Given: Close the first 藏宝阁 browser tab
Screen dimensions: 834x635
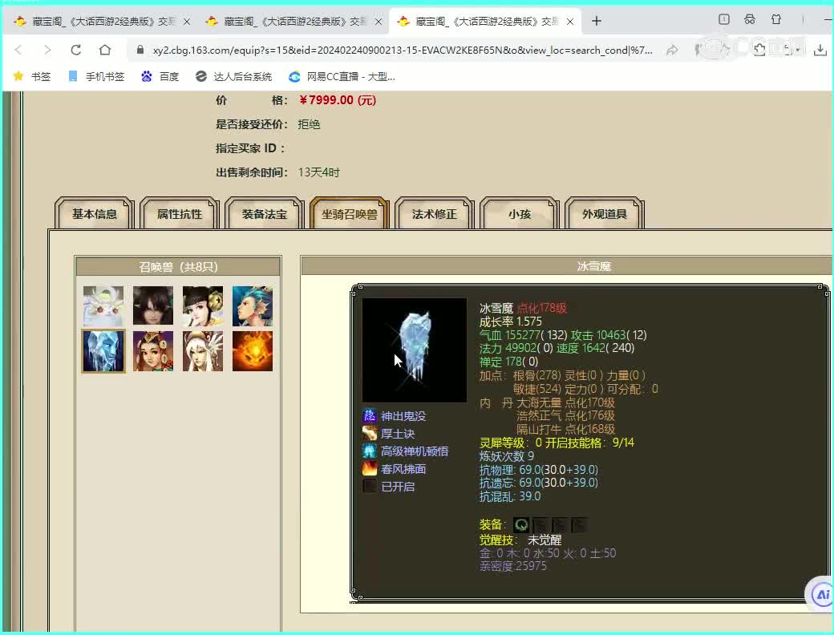Looking at the screenshot, I should click(x=187, y=22).
